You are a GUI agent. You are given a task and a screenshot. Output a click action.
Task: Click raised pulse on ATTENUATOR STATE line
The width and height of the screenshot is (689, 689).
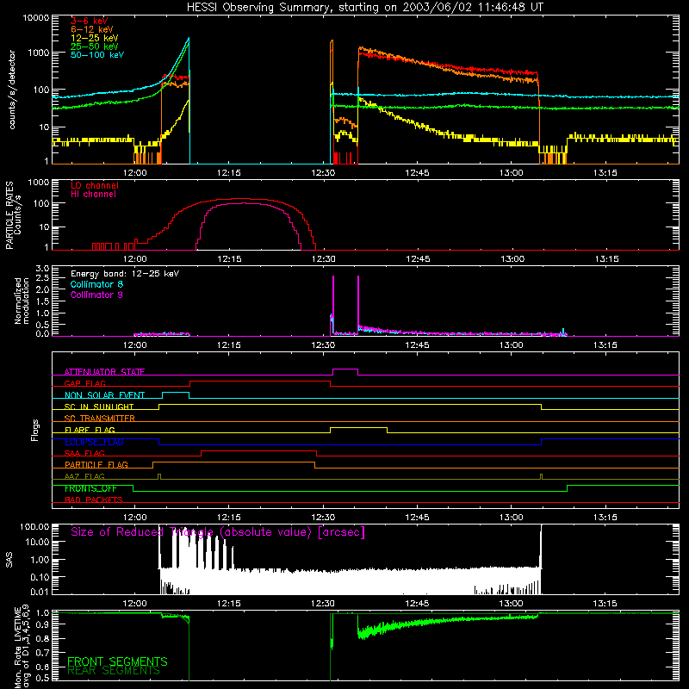345,369
